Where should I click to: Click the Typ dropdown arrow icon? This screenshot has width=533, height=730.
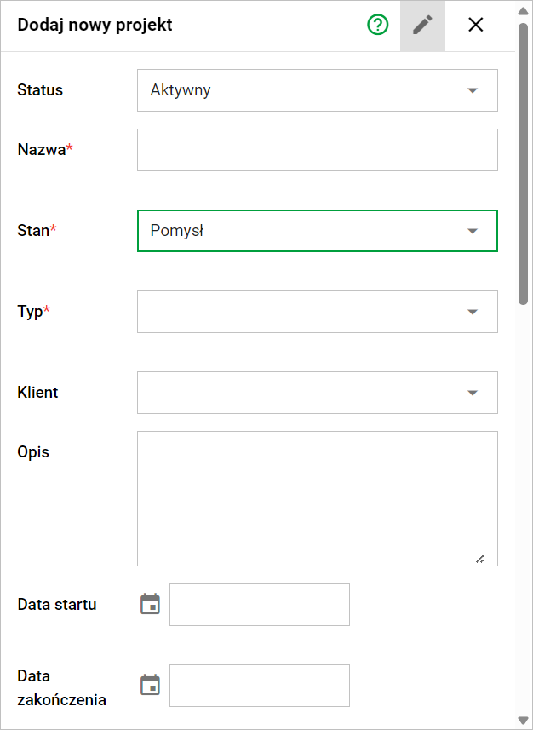coord(473,312)
